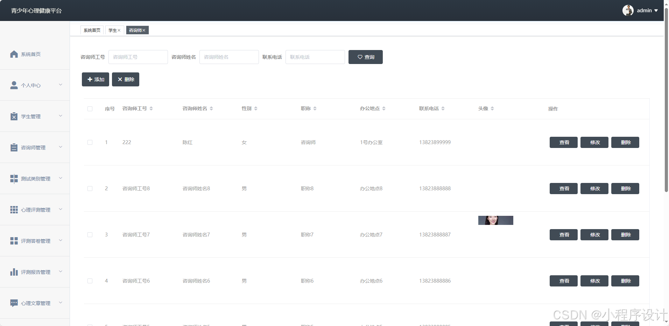The image size is (669, 326).
Task: Click the 测试类别管理 grid icon
Action: click(x=14, y=179)
